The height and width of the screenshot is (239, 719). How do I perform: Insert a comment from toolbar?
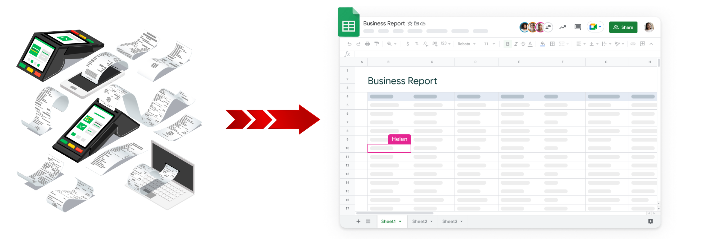click(x=642, y=44)
